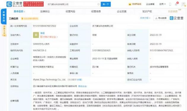The width and height of the screenshot is (187, 111).
Task: Click the red official credit system banner
Action: (33, 4)
